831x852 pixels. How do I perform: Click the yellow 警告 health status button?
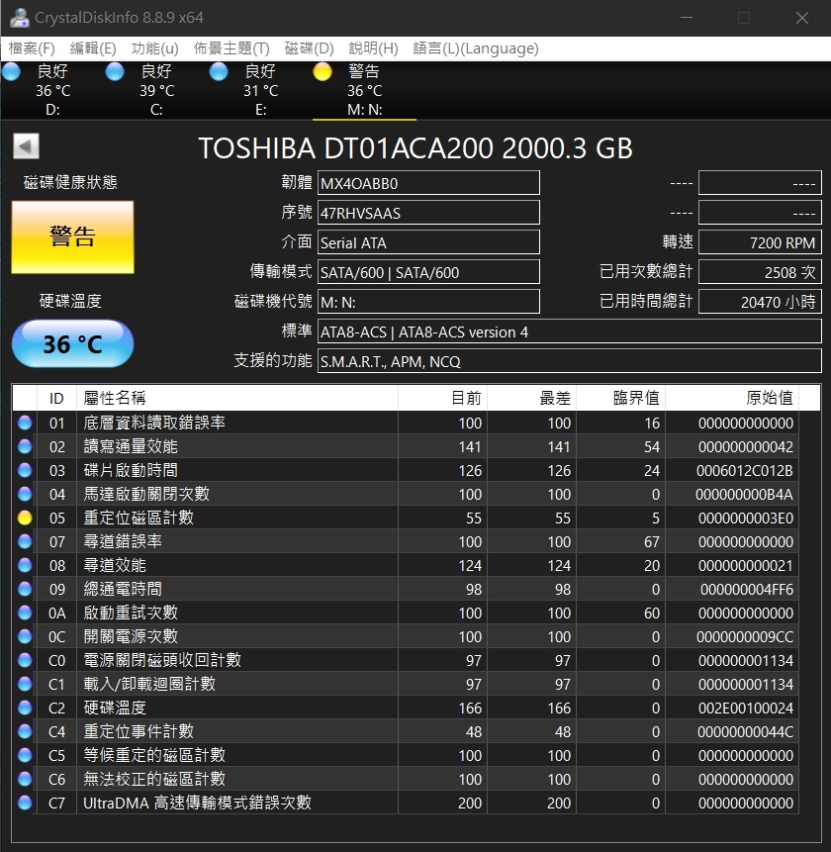(72, 237)
